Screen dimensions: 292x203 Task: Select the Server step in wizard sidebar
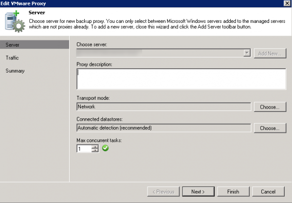coord(34,45)
